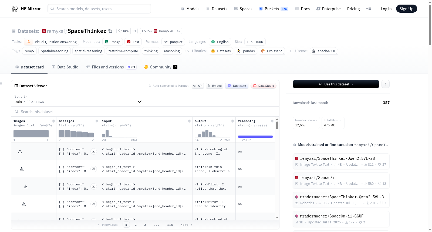Click the Embed viewer button
Screen dimensions: 432x232
pos(214,86)
